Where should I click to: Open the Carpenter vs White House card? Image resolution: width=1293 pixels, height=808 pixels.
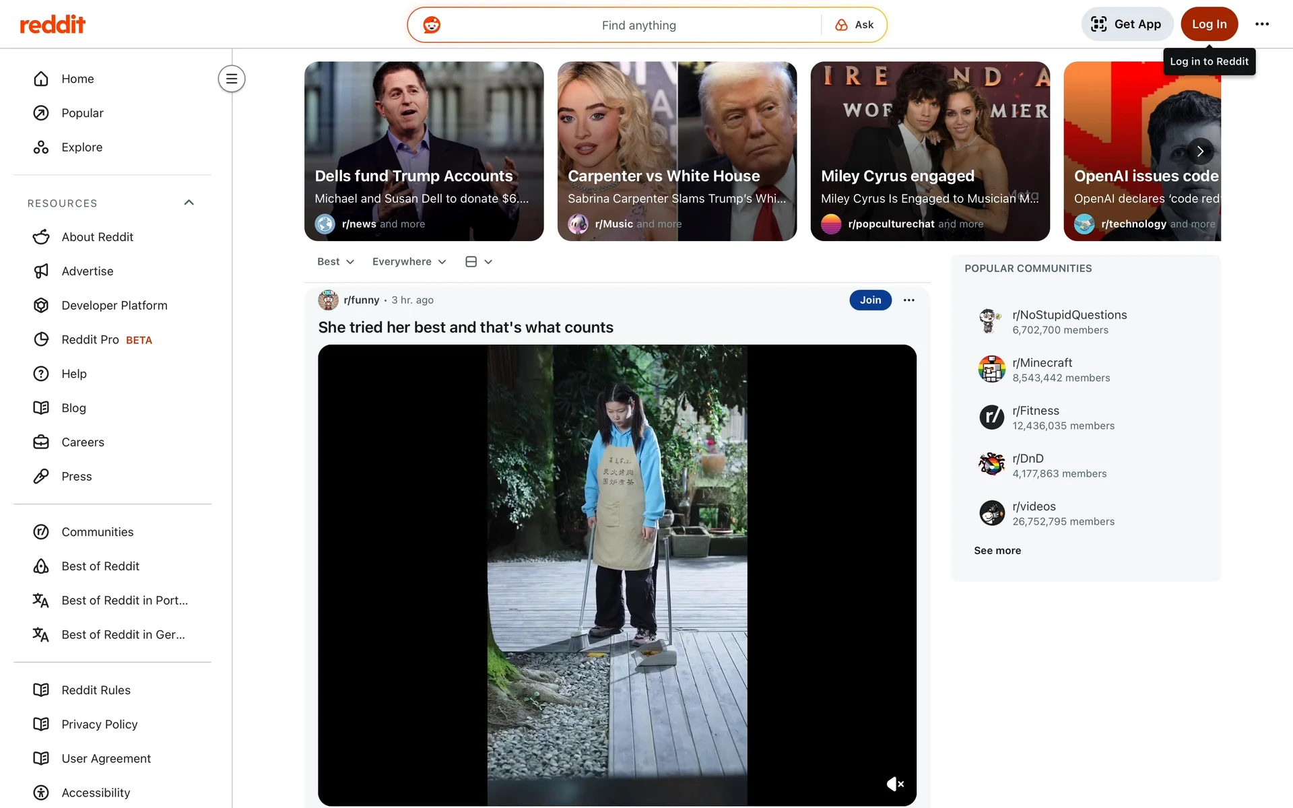click(x=676, y=151)
